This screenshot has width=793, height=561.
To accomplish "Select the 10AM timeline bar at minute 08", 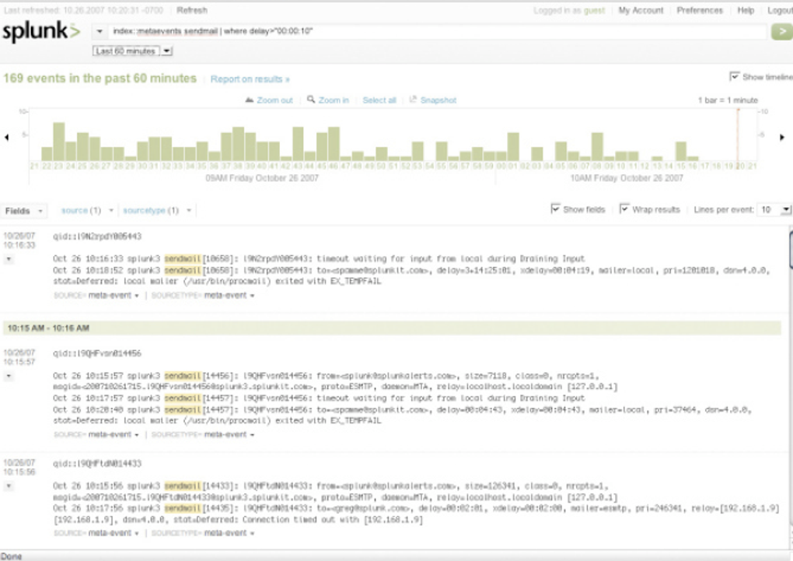I will [597, 147].
